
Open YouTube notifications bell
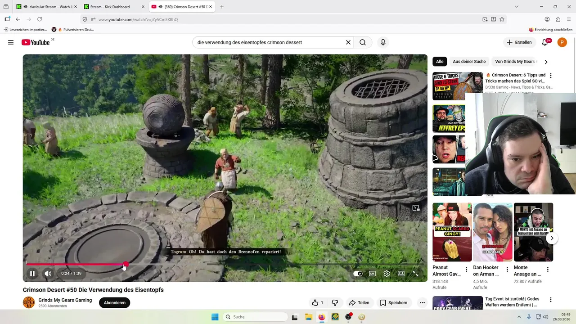point(545,42)
